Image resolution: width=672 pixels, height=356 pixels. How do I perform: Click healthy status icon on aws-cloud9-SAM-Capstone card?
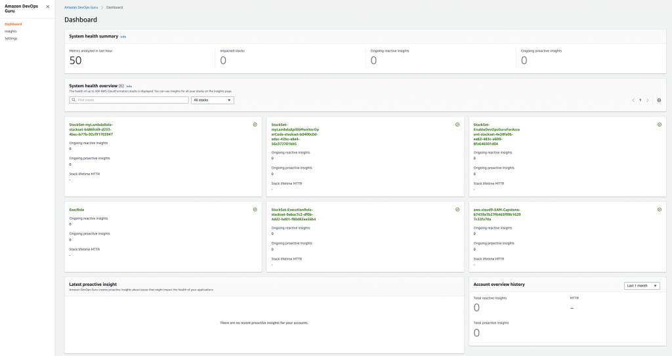pyautogui.click(x=660, y=210)
